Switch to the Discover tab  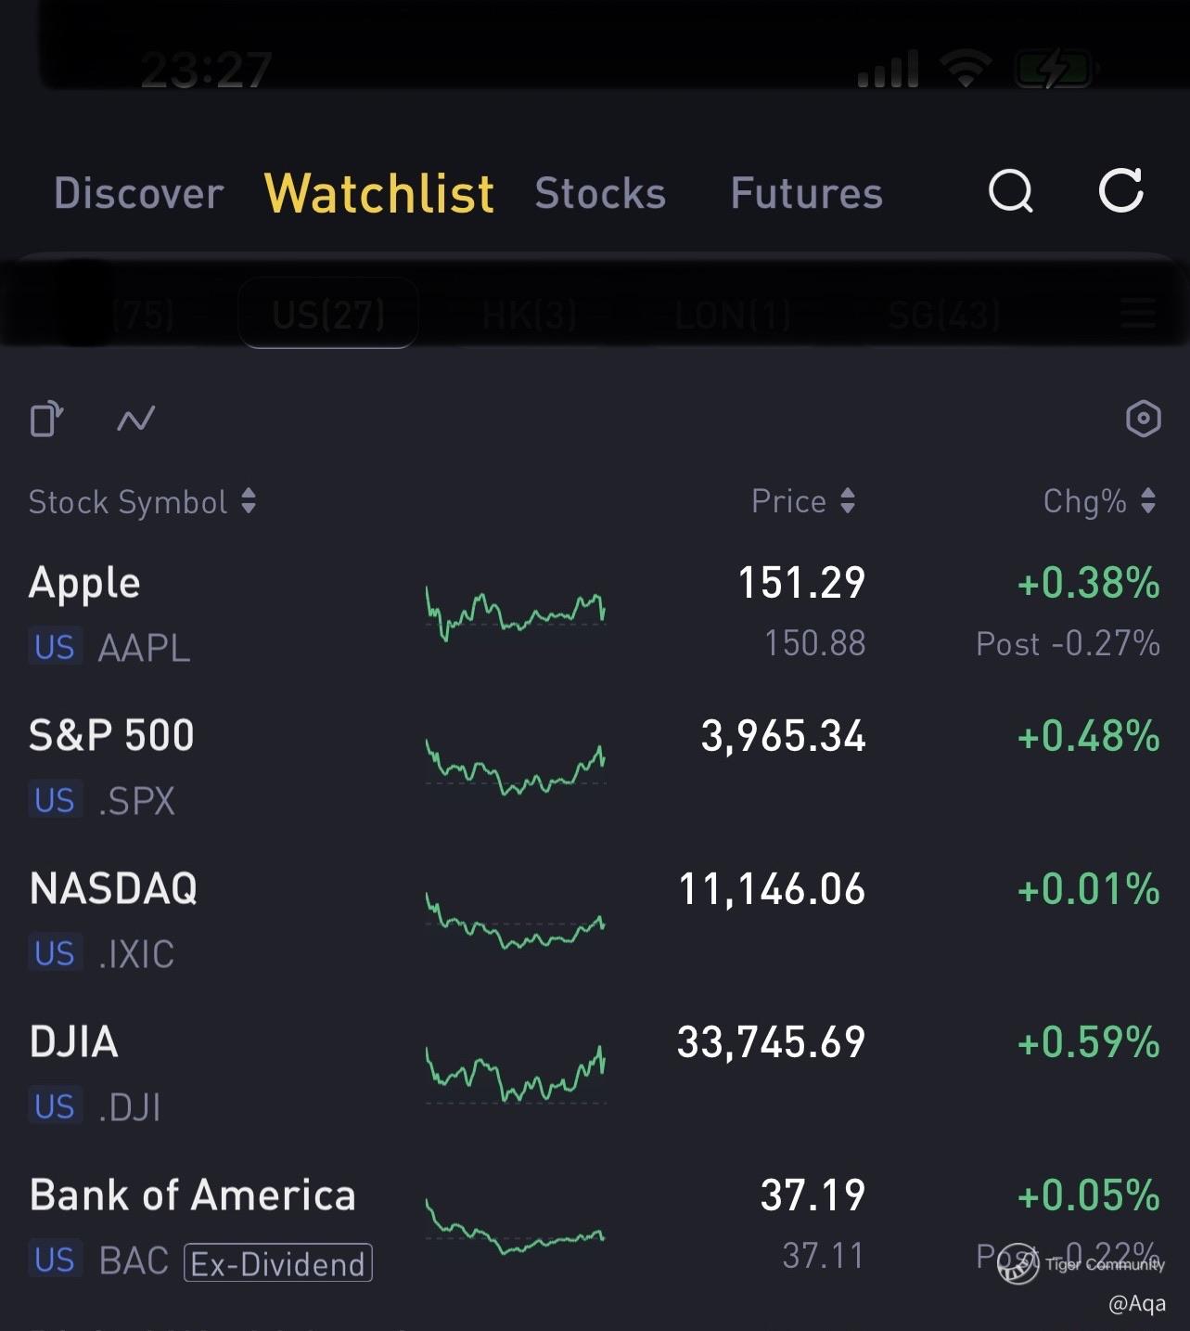(x=139, y=193)
